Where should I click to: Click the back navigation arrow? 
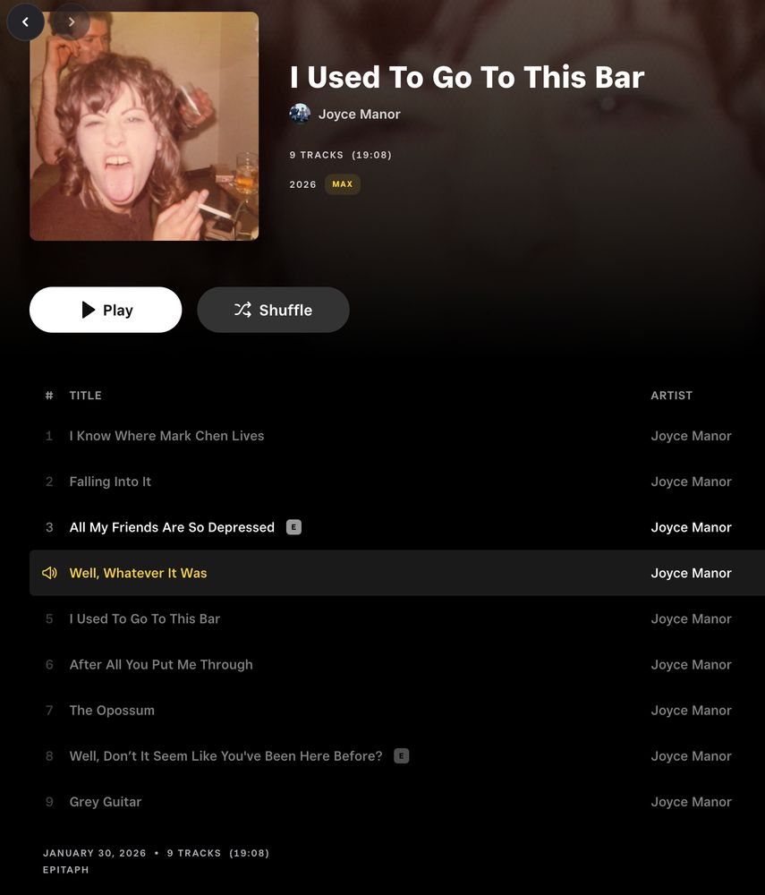click(25, 22)
